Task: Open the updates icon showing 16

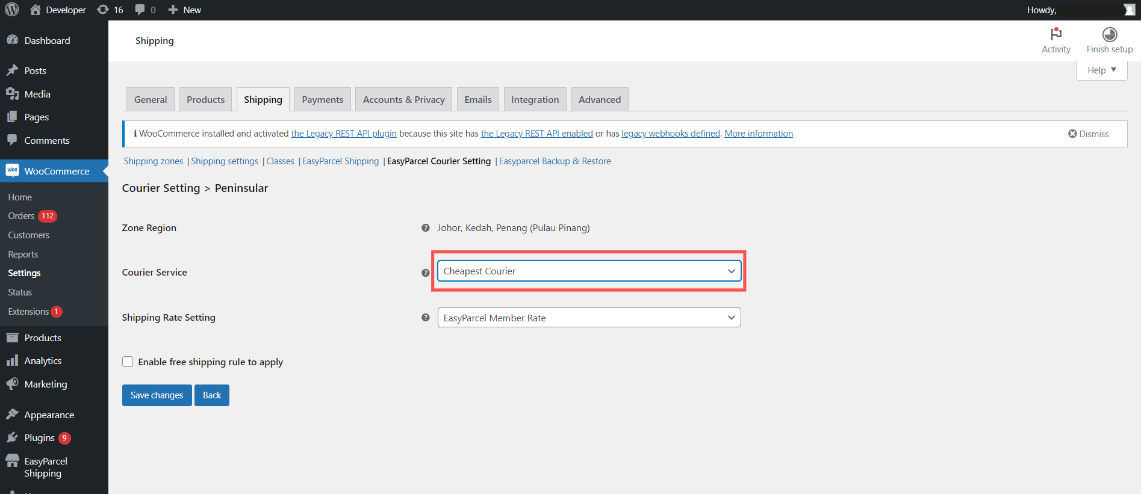Action: (110, 10)
